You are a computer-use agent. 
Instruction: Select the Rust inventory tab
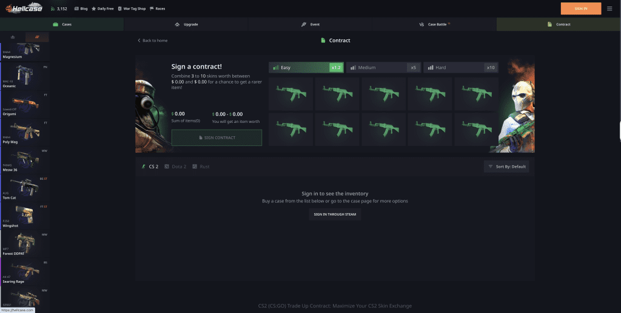[201, 166]
